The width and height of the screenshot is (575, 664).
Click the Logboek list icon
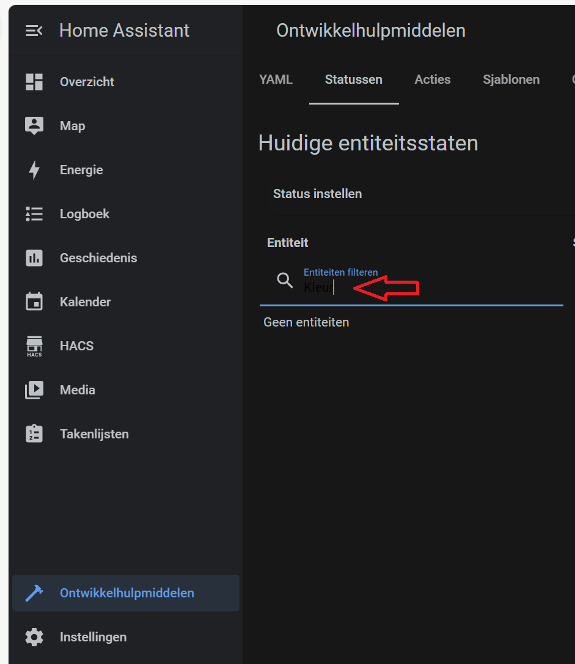pos(34,214)
